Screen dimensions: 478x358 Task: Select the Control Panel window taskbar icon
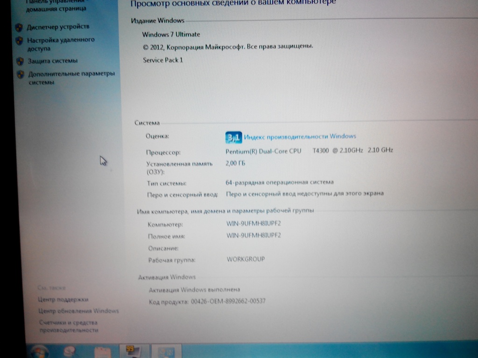tap(167, 352)
